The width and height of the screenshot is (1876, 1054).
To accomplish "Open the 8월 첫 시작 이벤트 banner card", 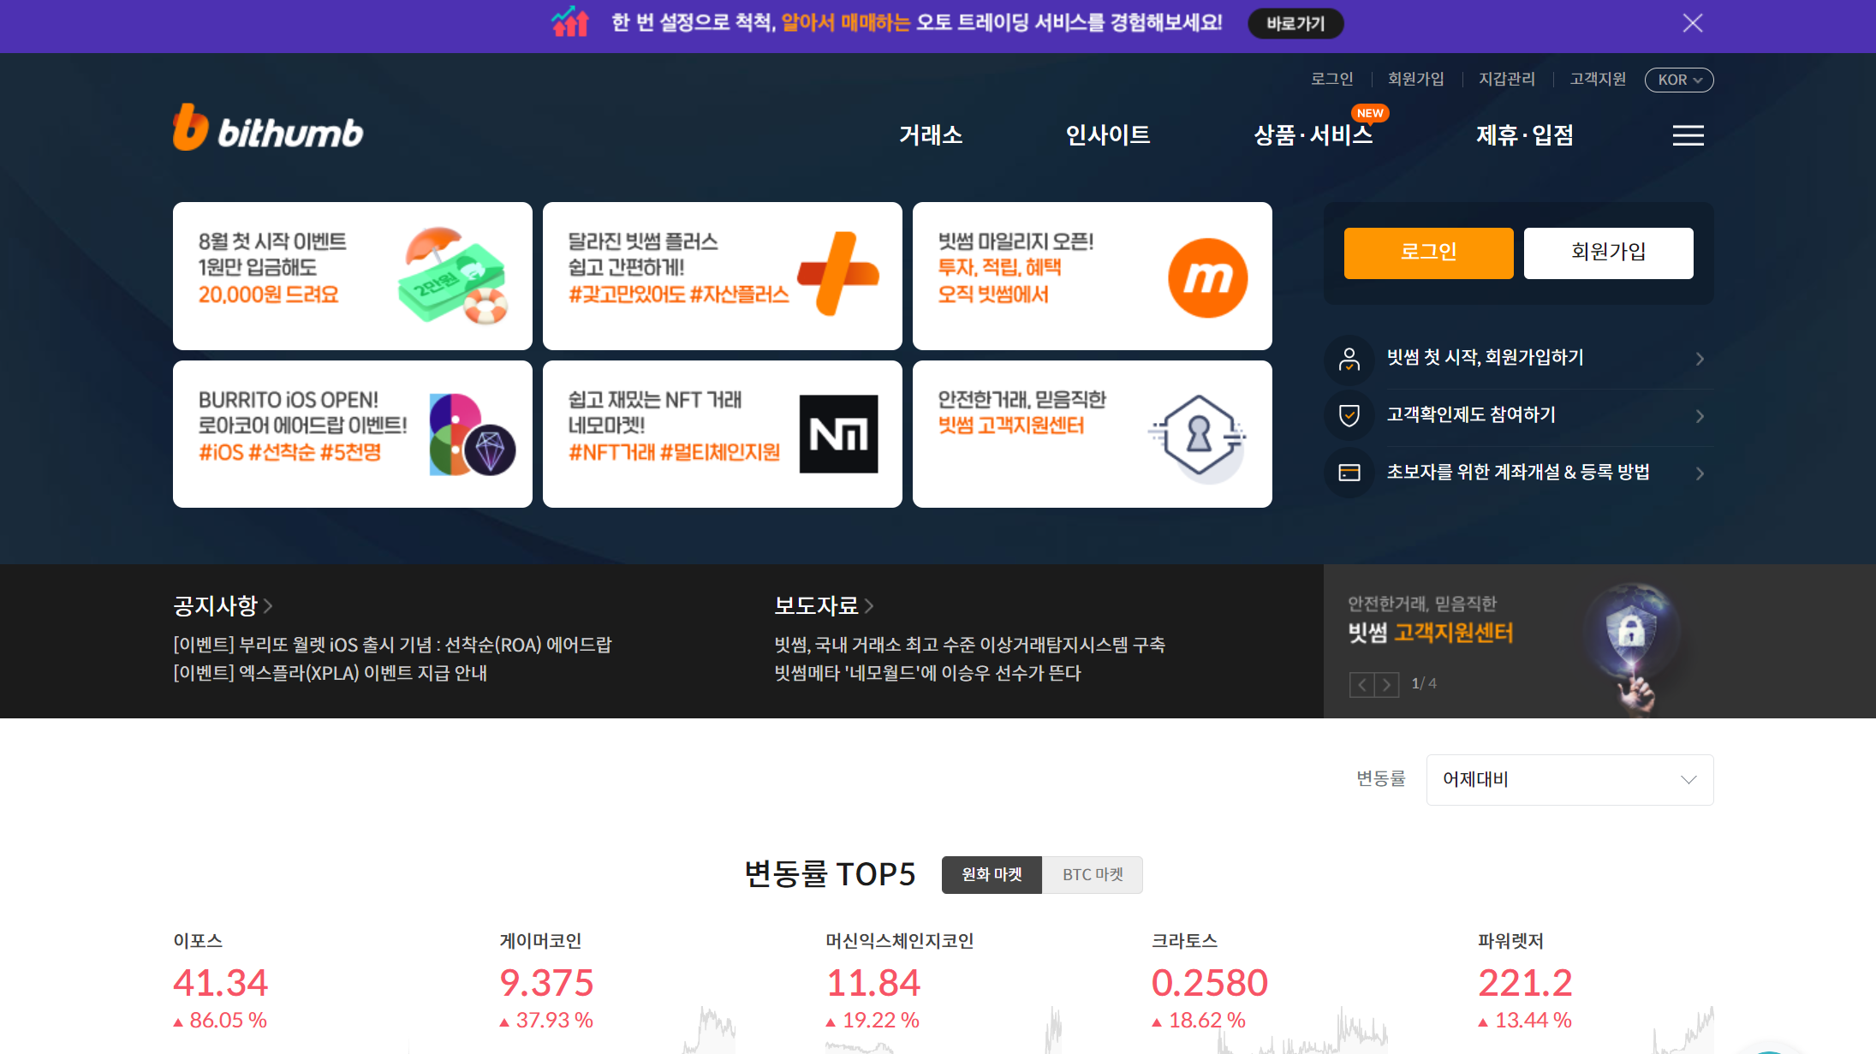I will click(x=352, y=276).
